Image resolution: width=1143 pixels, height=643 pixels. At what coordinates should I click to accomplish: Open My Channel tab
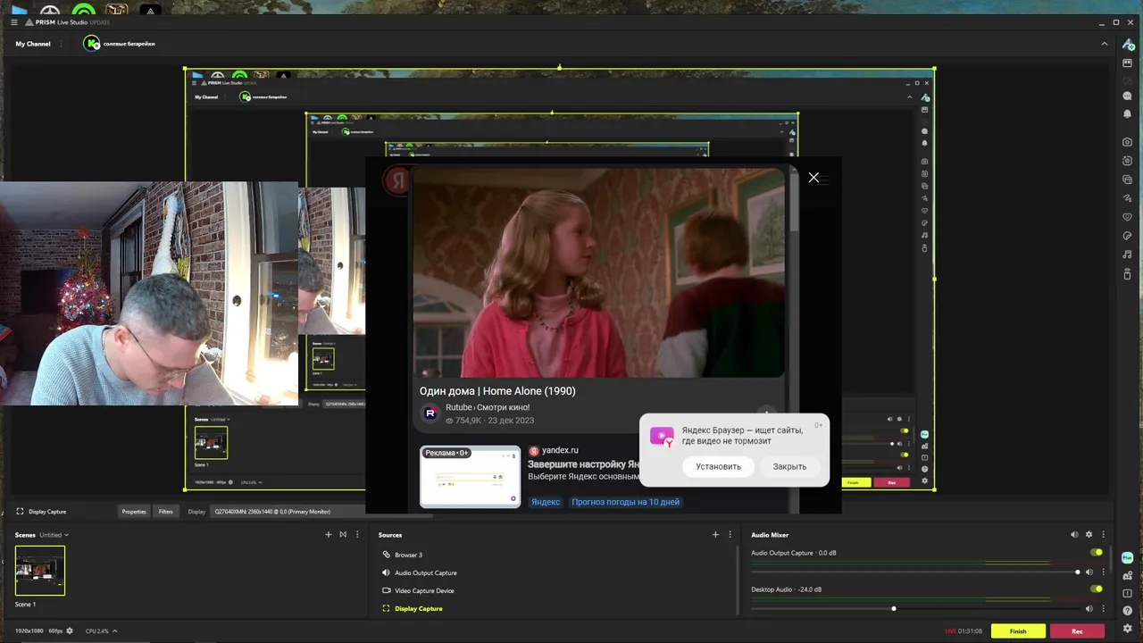pos(33,44)
